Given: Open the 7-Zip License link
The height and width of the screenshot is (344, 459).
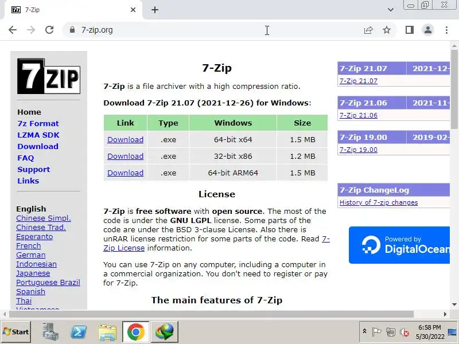Looking at the screenshot, I should 124,248.
